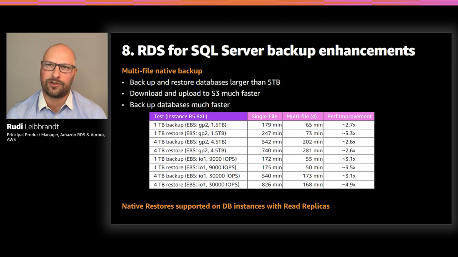Click the 'Back up databases much faster' bullet
Image resolution: width=458 pixels, height=257 pixels.
pos(180,104)
